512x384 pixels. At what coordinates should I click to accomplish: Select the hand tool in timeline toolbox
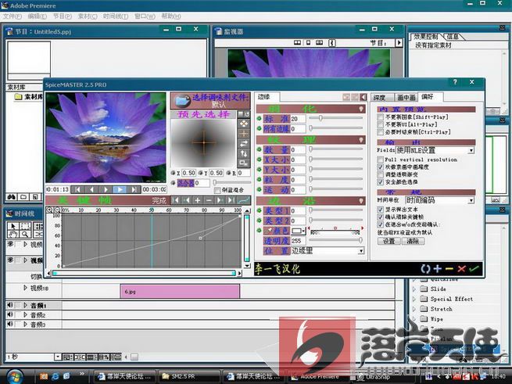tap(13, 234)
